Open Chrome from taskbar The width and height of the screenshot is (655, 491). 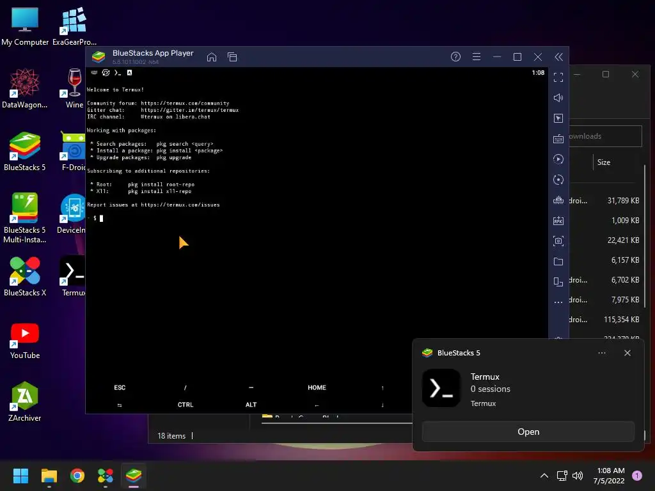77,476
